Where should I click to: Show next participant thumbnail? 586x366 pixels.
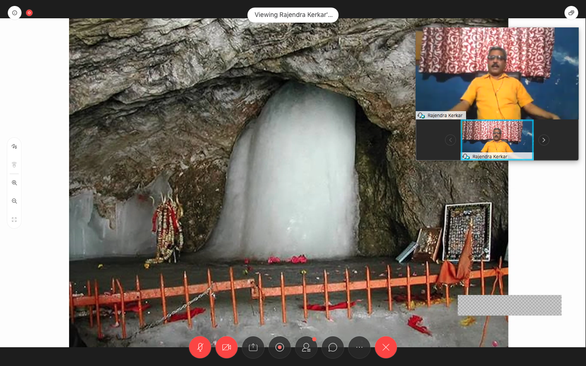[543, 140]
